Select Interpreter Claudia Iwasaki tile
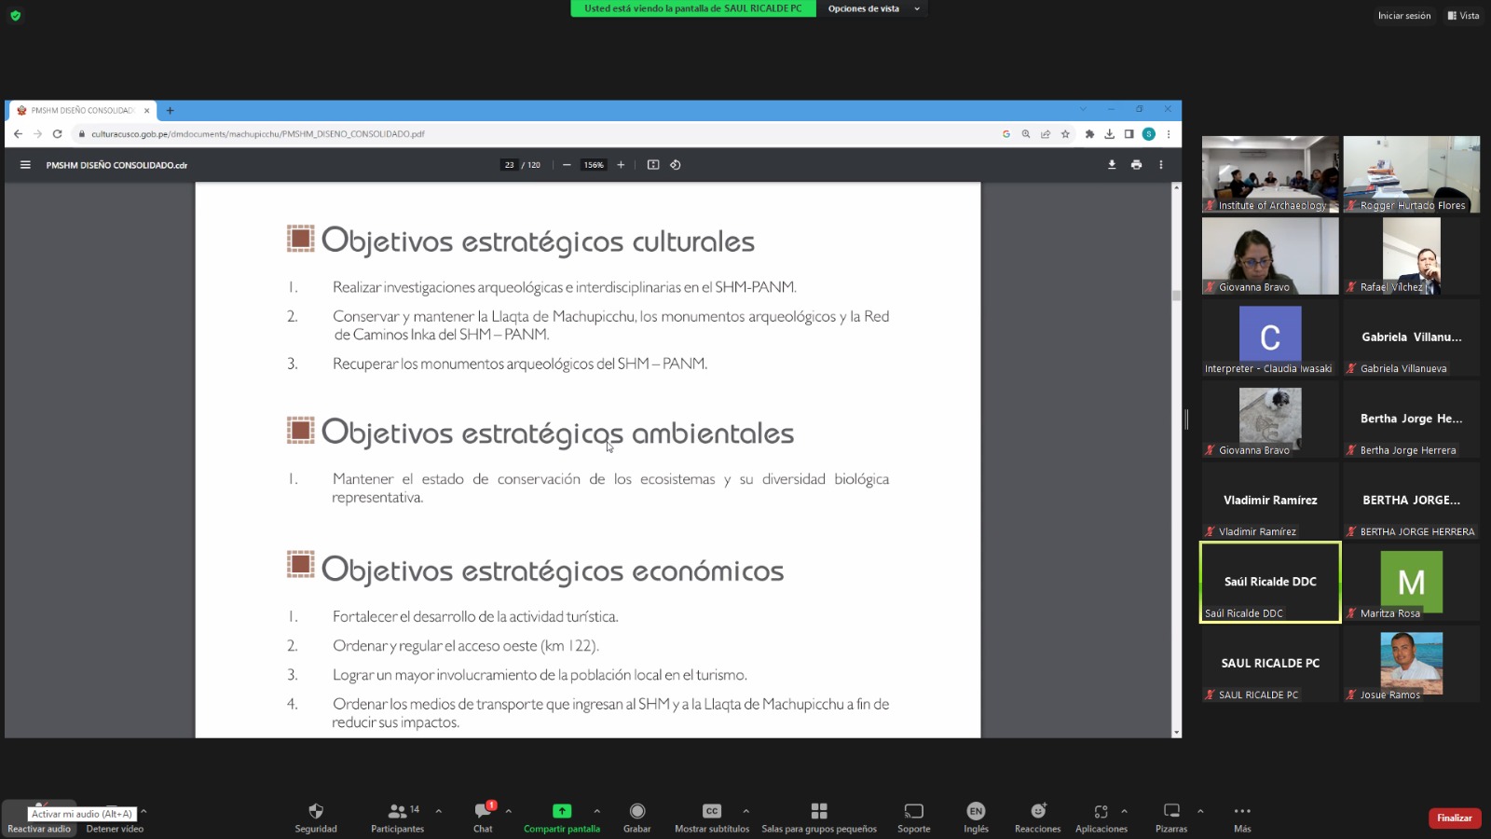1491x839 pixels. click(x=1270, y=337)
